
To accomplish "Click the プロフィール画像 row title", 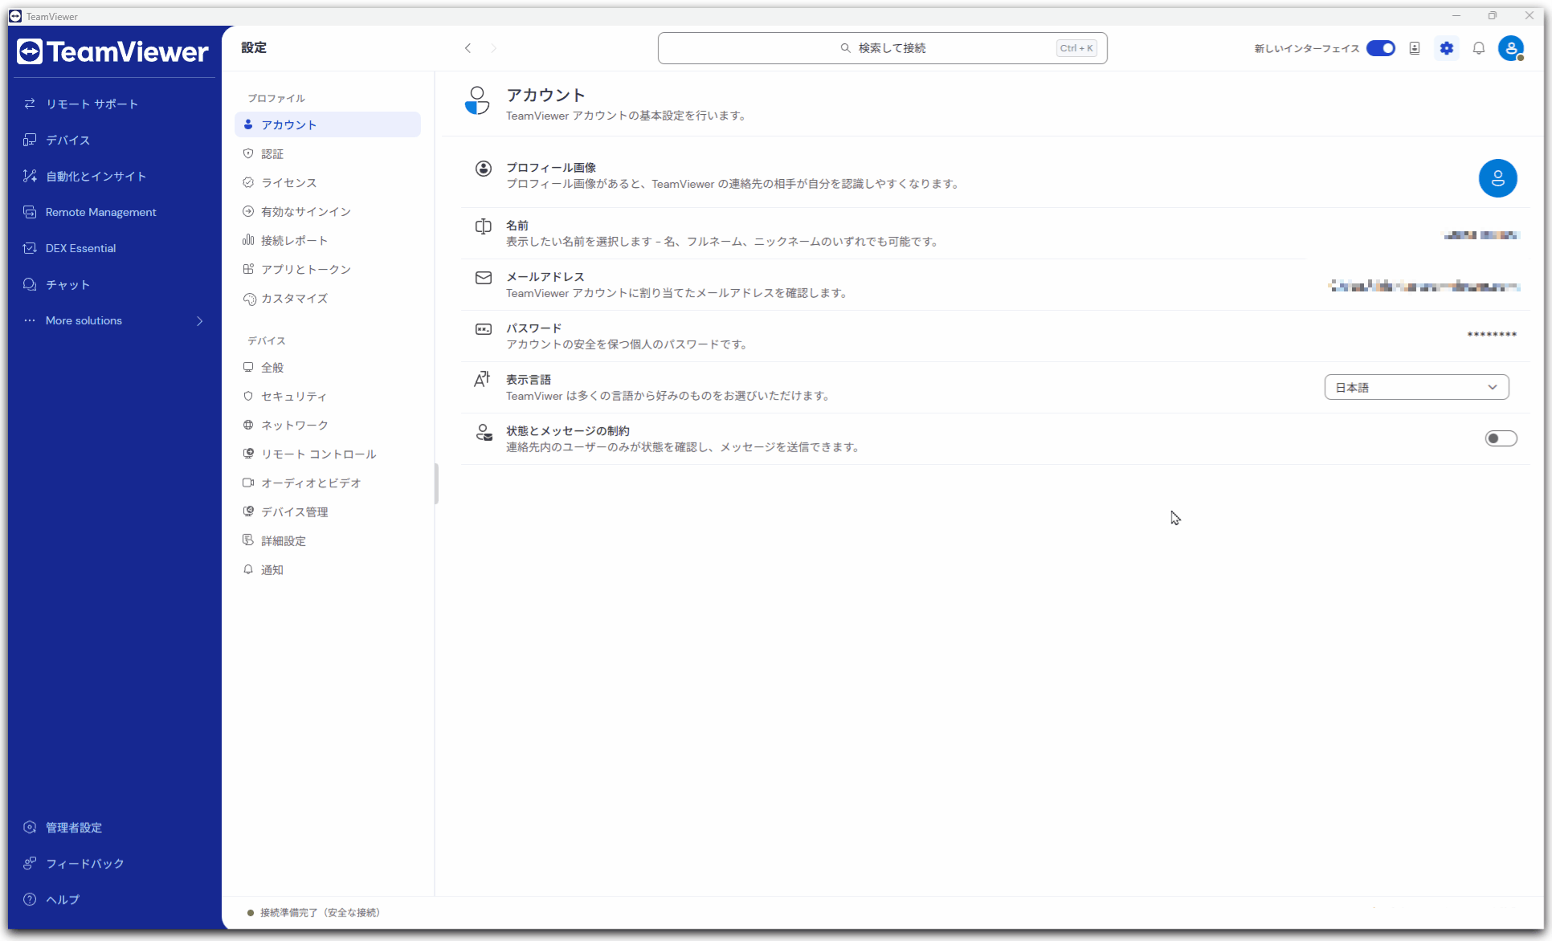I will tap(551, 168).
